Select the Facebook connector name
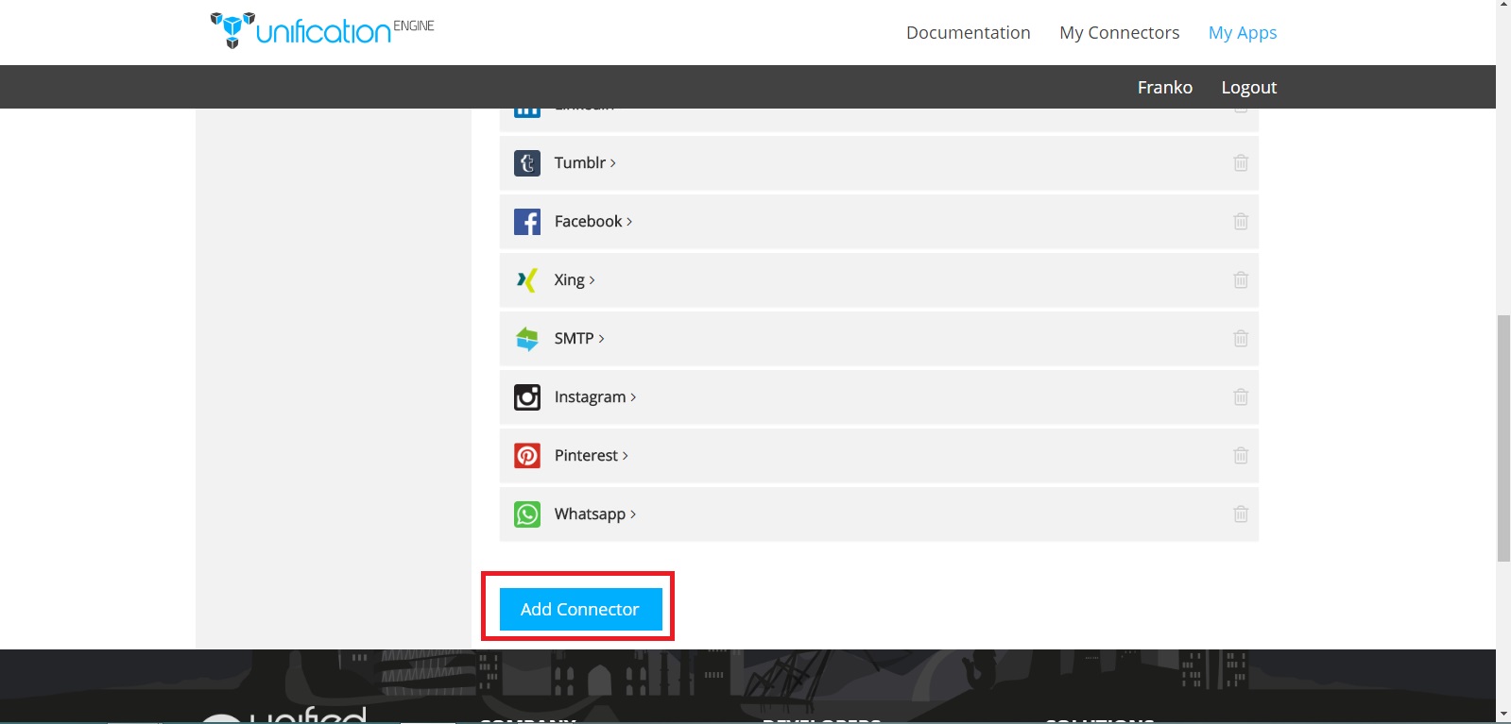Viewport: 1511px width, 724px height. 588,222
